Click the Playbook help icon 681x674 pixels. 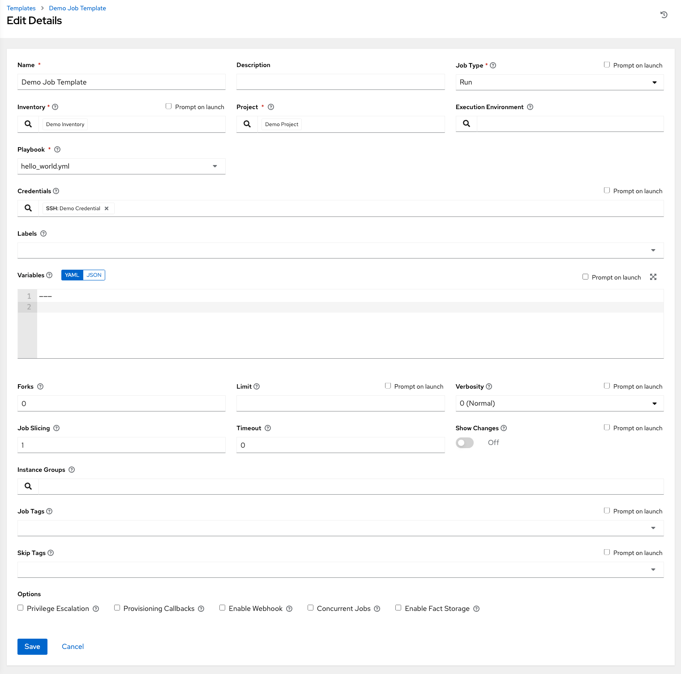coord(57,149)
